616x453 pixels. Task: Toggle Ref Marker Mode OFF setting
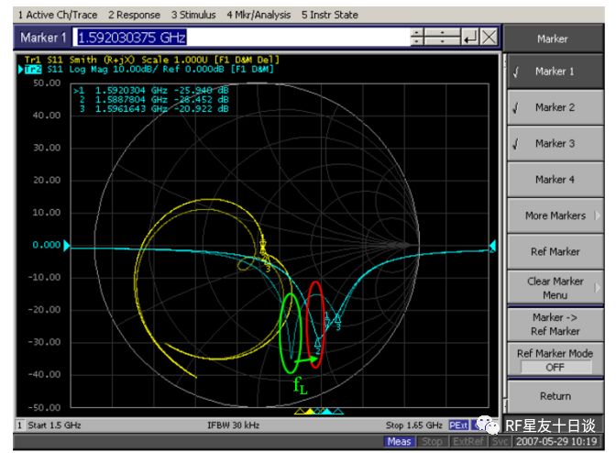click(x=555, y=359)
